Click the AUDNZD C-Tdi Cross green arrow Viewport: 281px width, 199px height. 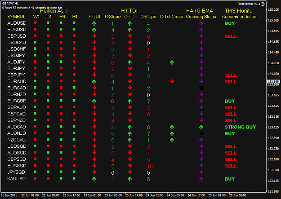[x=172, y=133]
